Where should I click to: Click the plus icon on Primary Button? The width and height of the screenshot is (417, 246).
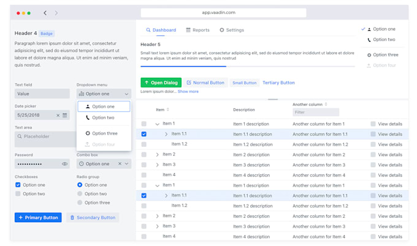point(20,217)
